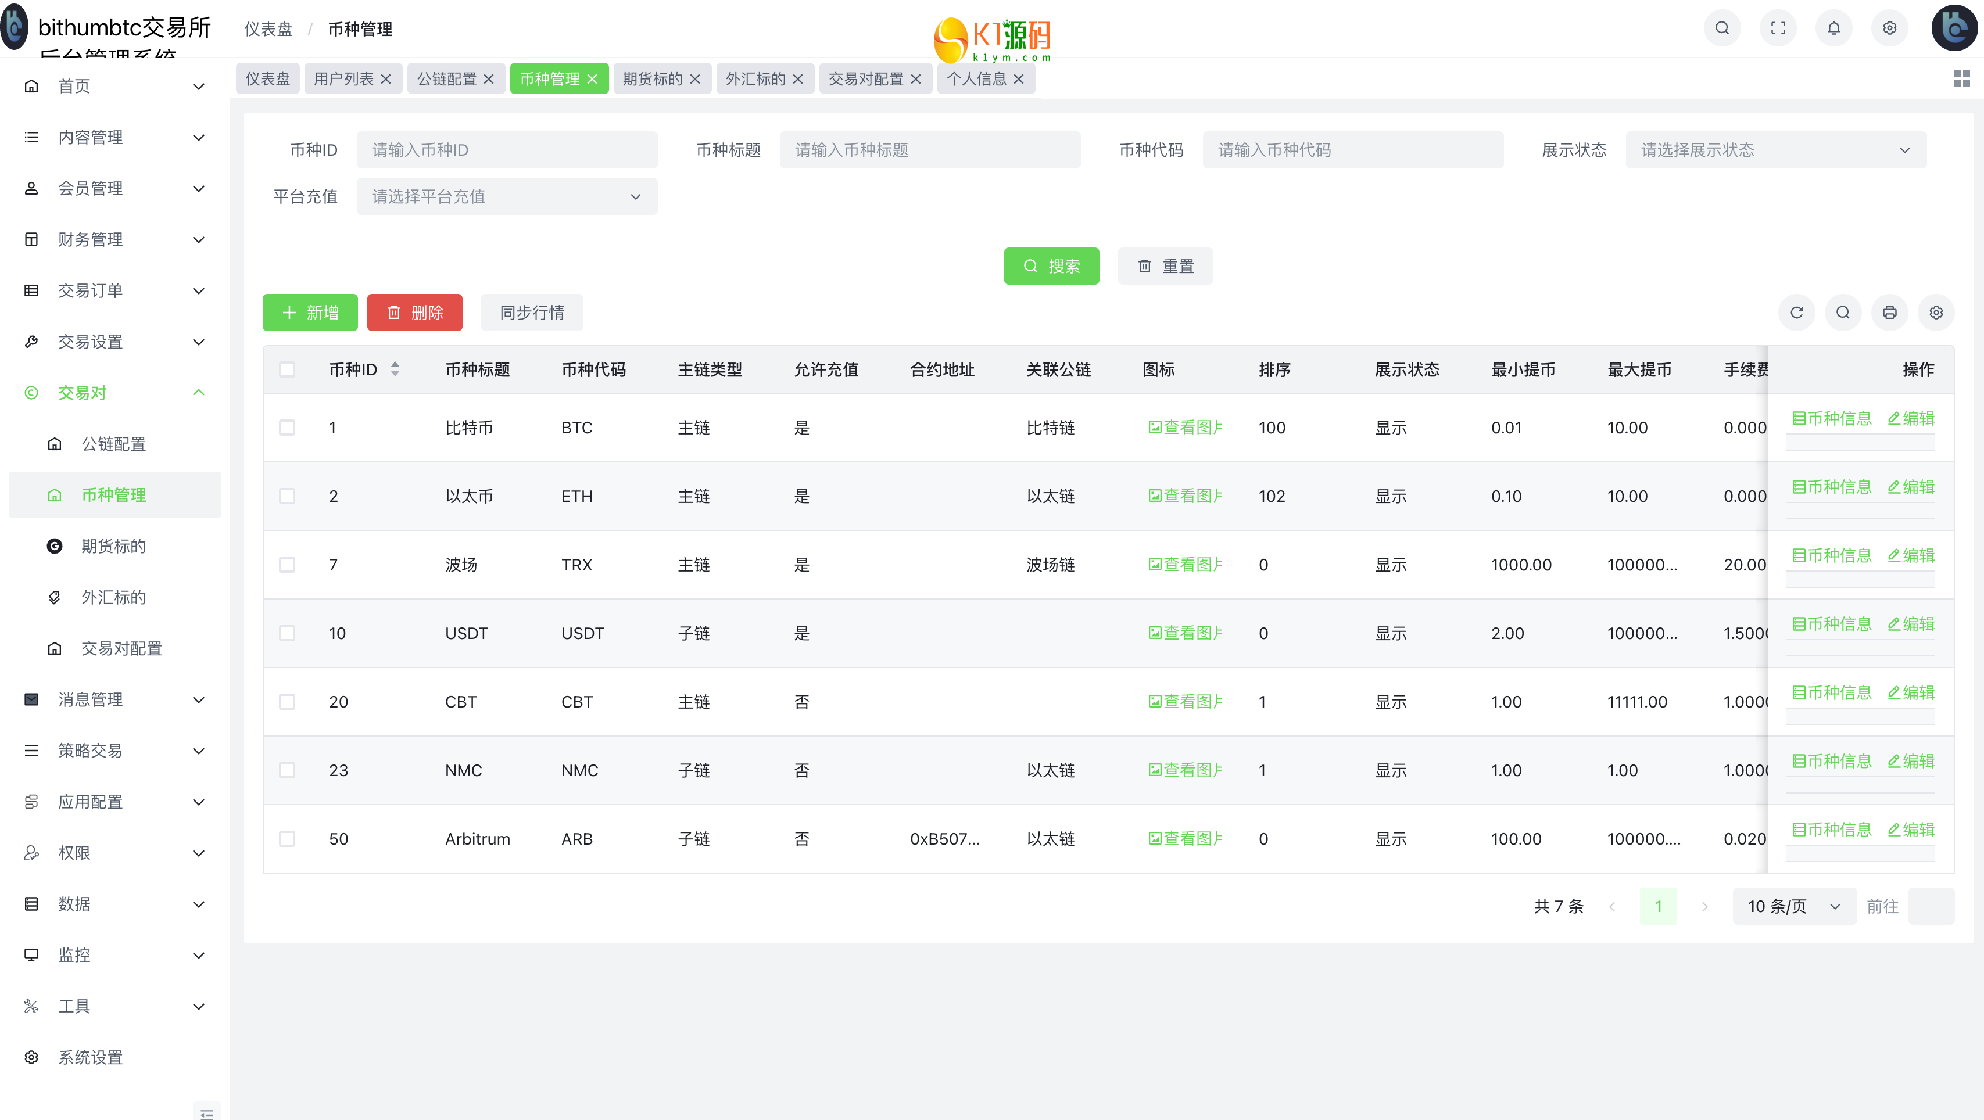Click the tab grid icon at right
Viewport: 1984px width, 1120px height.
pos(1961,78)
